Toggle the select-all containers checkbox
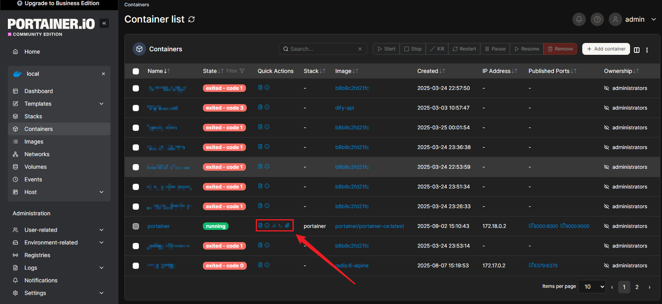The height and width of the screenshot is (304, 662). click(x=136, y=71)
